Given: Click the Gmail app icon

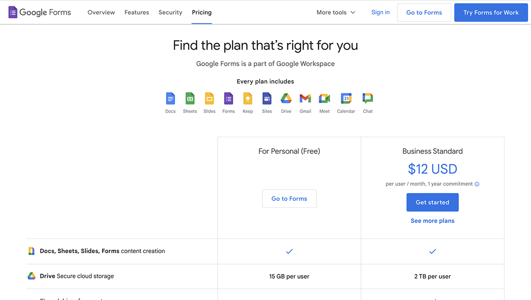Looking at the screenshot, I should pos(305,98).
